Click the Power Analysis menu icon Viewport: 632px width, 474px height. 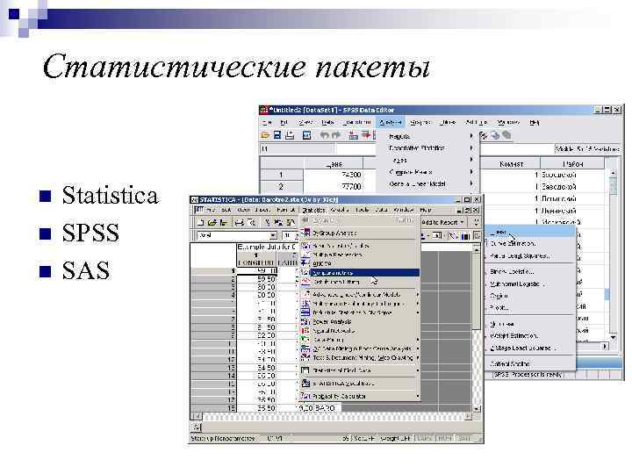(306, 321)
